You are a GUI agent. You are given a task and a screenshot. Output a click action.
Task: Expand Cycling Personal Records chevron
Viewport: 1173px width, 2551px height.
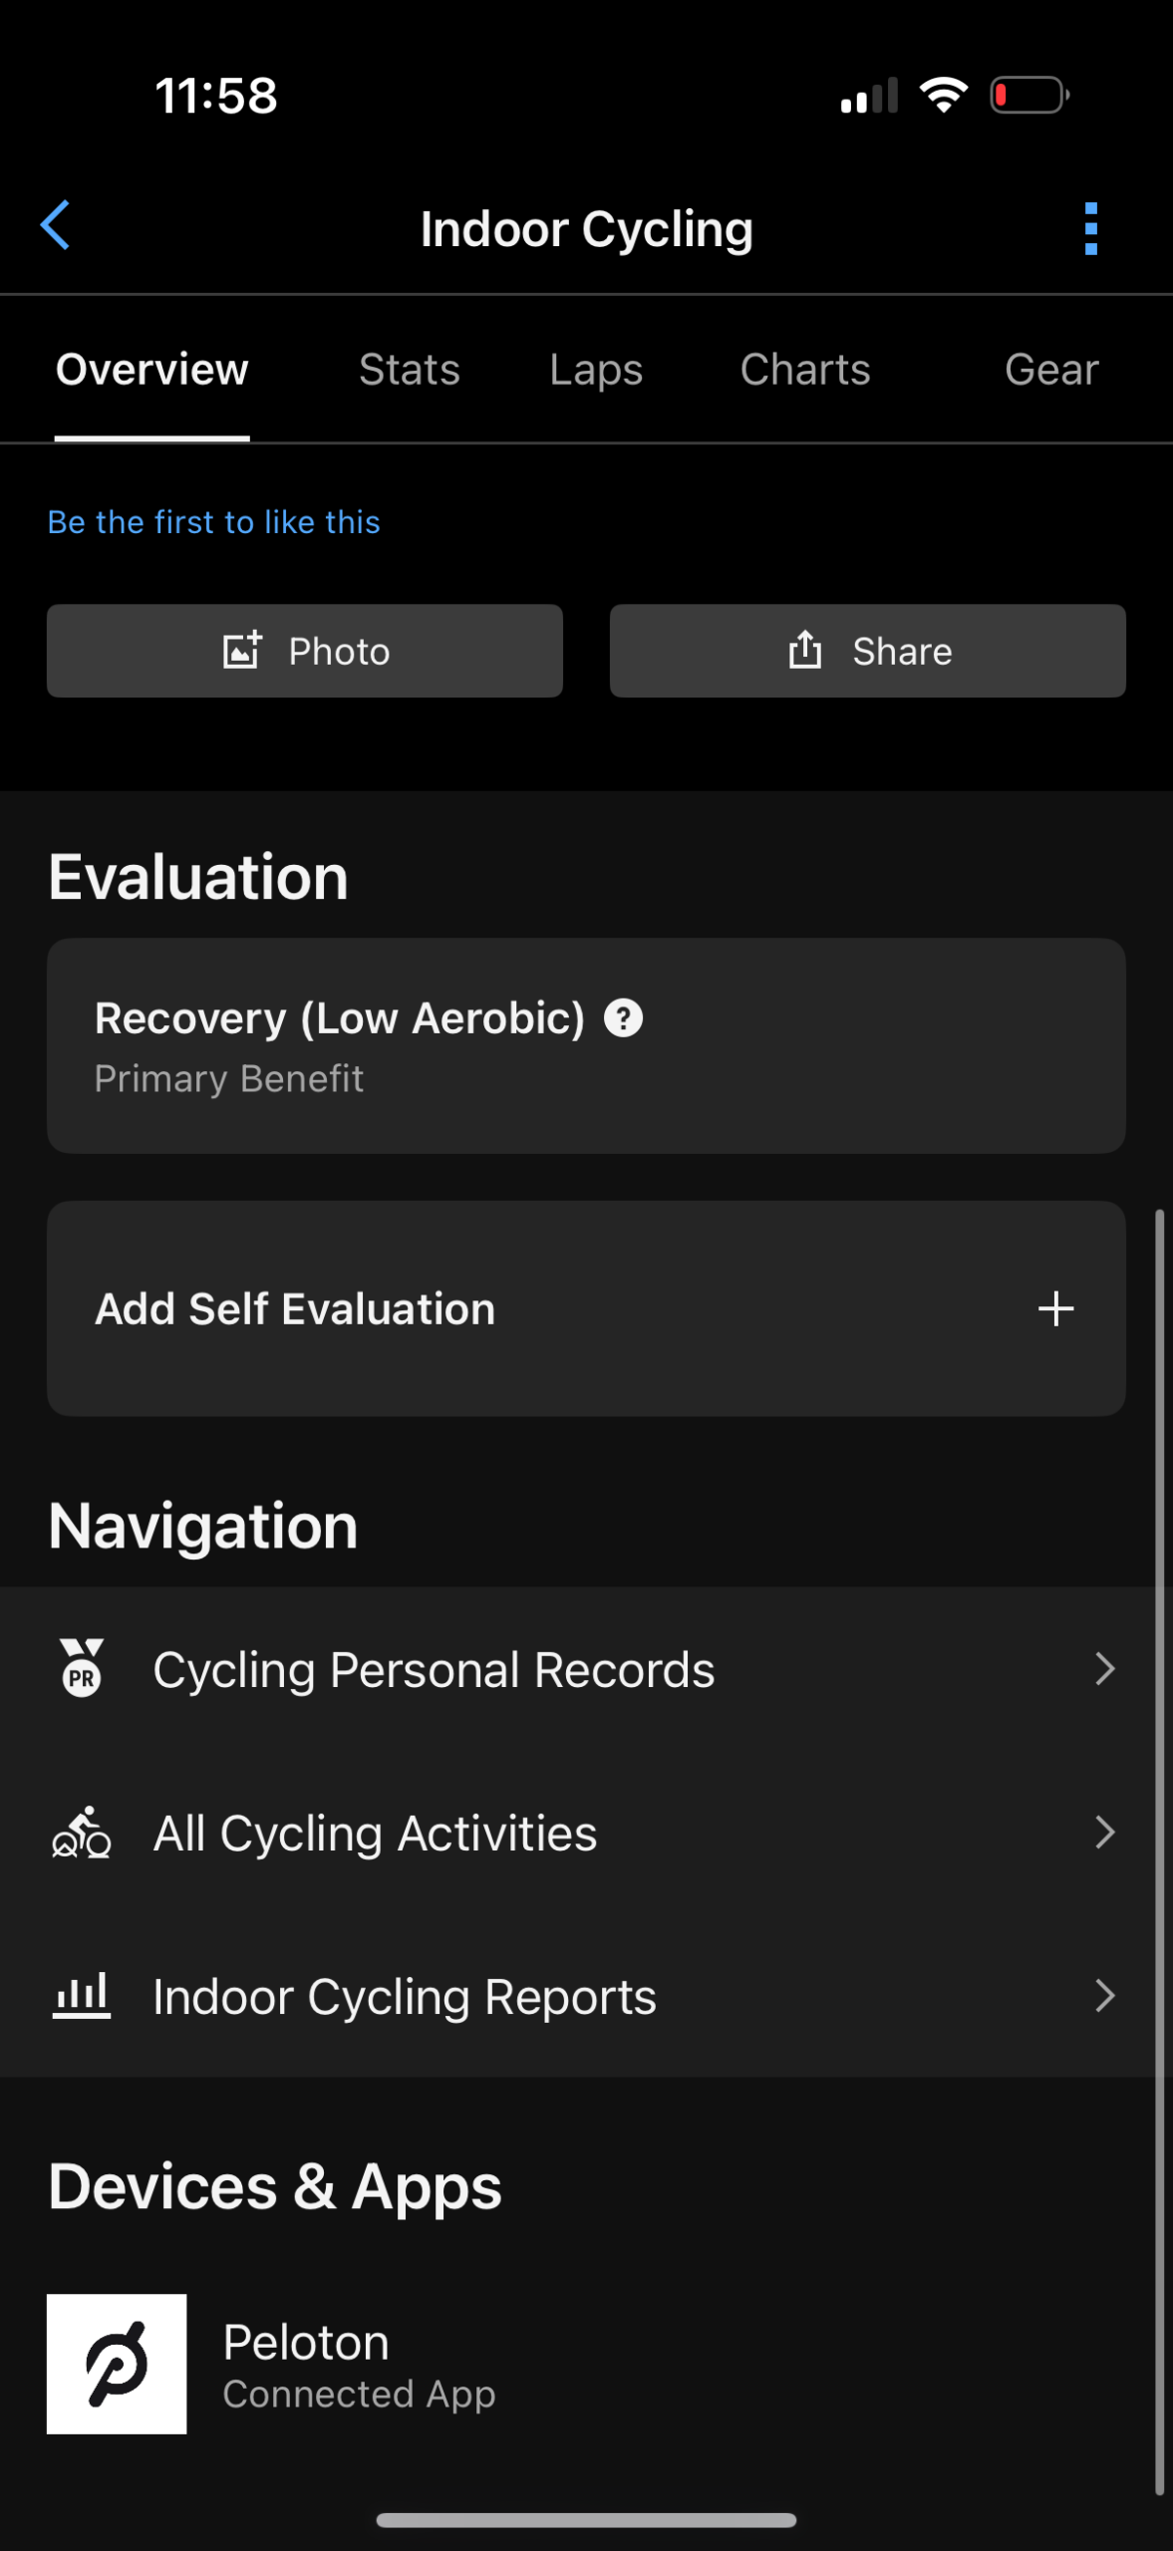click(x=1103, y=1669)
